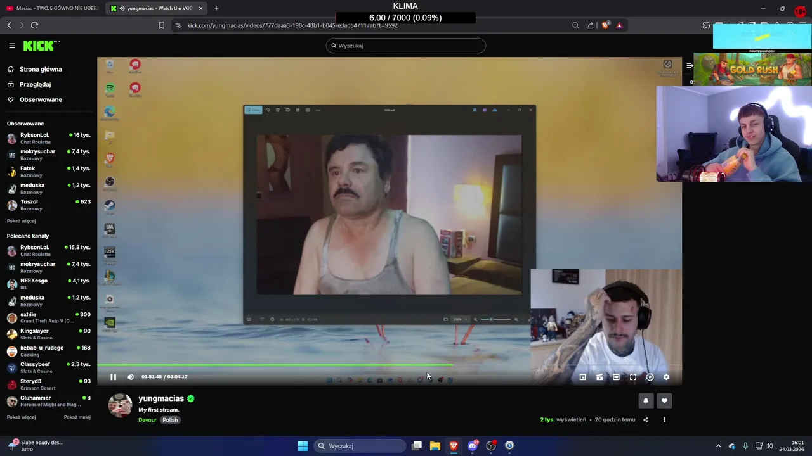Open followed channel RybsonLoL Chat Roulette
This screenshot has height=456, width=812.
point(48,138)
